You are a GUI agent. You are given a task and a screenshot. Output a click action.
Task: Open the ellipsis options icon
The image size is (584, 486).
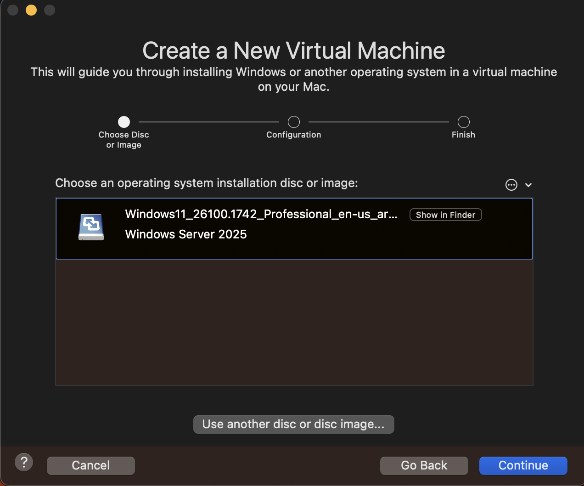pos(511,185)
